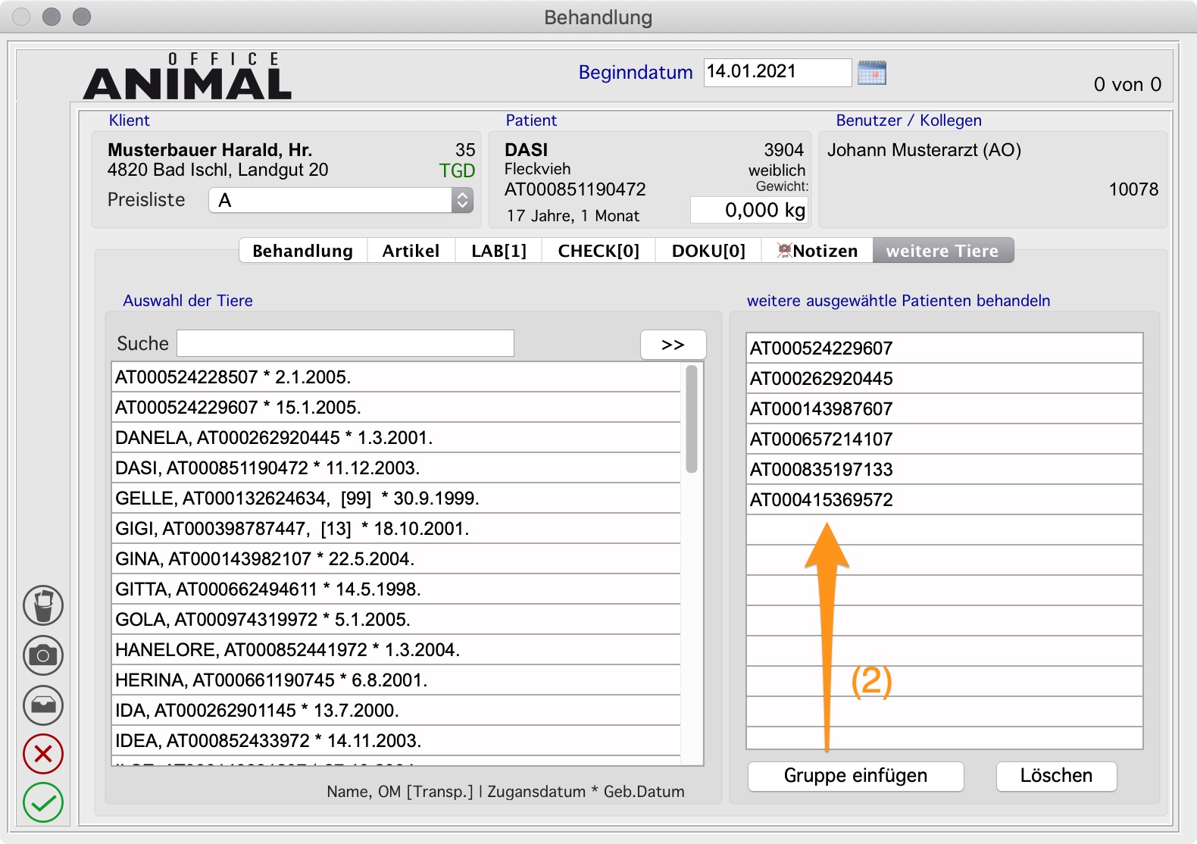This screenshot has width=1197, height=844.
Task: Open the LAB[1] tab
Action: pyautogui.click(x=498, y=251)
